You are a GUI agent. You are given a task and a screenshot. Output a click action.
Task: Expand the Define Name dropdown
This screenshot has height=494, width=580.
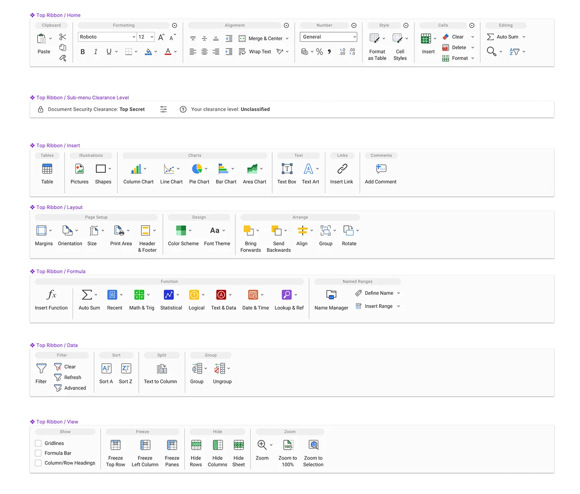399,293
